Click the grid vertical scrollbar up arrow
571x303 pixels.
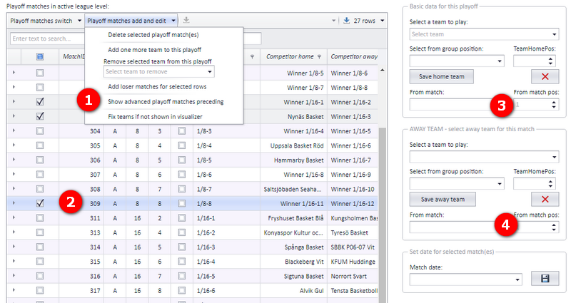[x=382, y=70]
